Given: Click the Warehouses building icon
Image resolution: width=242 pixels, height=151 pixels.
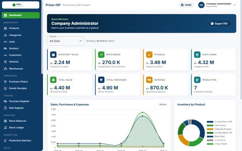Looking at the screenshot, I should [x=5, y=69].
